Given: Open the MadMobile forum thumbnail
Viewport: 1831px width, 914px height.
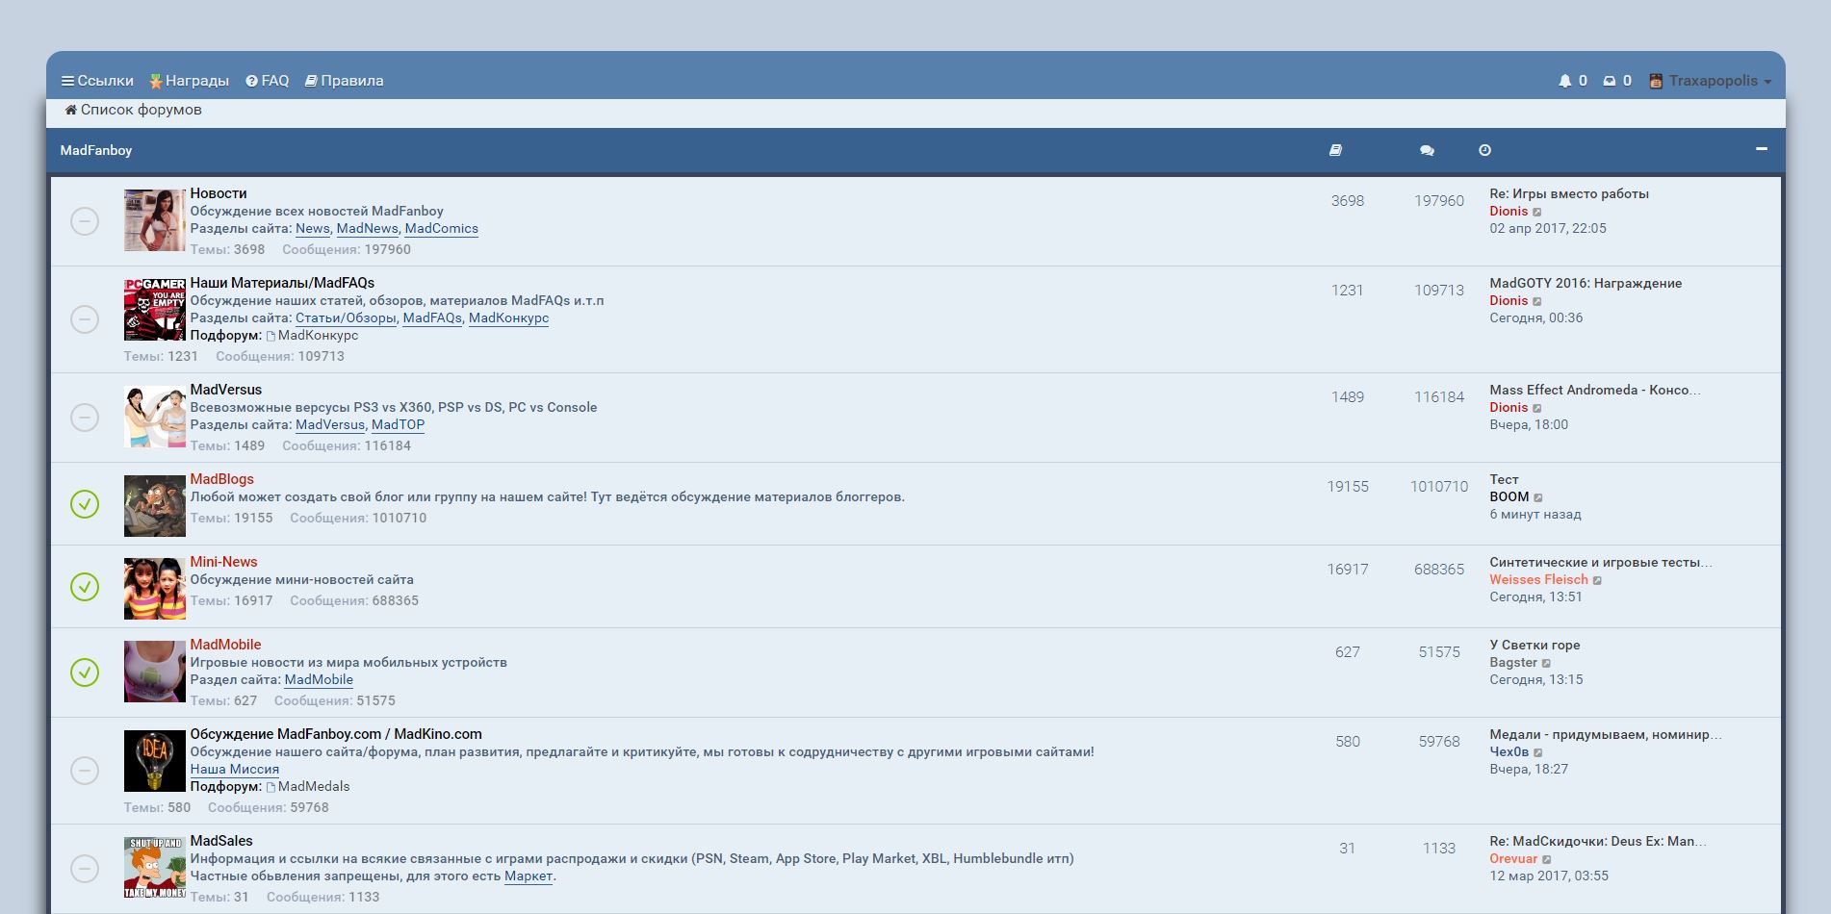Looking at the screenshot, I should [154, 672].
